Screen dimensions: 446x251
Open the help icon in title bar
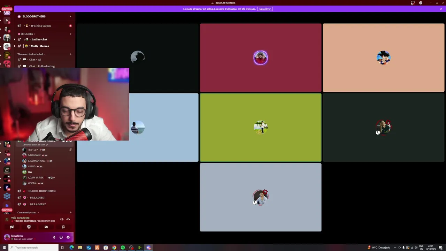pyautogui.click(x=421, y=3)
